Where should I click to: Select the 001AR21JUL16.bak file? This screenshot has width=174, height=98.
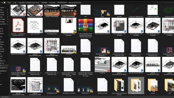point(102,85)
